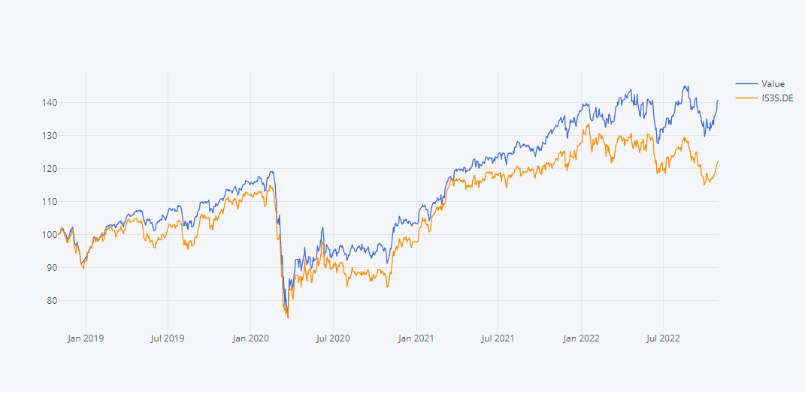Click the Jul 2021 x-axis label
The width and height of the screenshot is (805, 397).
tap(498, 338)
